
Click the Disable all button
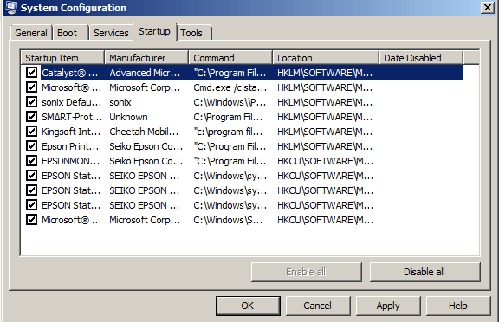424,272
